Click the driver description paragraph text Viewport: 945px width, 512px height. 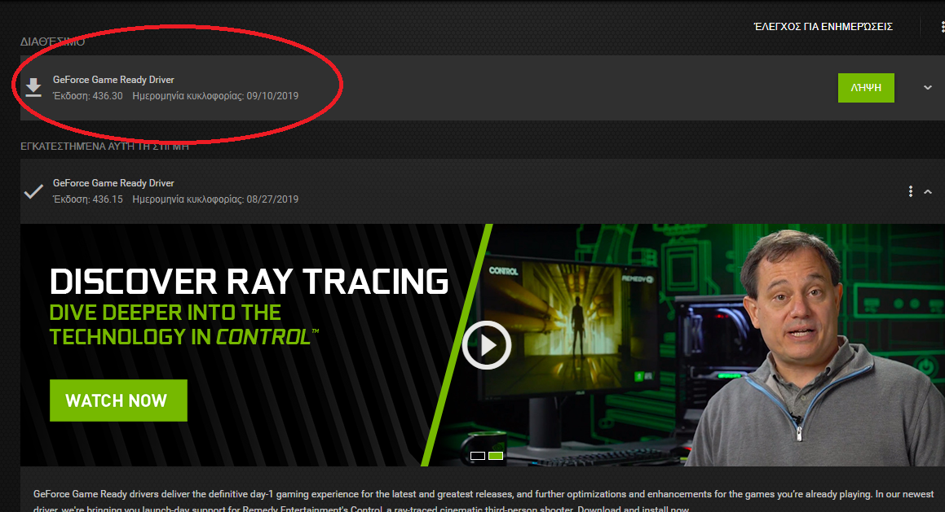pyautogui.click(x=484, y=501)
